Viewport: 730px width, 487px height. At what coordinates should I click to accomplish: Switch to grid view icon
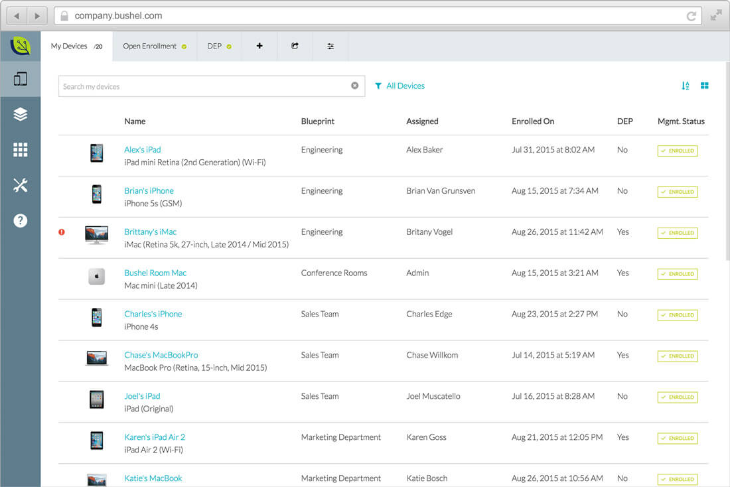point(705,86)
